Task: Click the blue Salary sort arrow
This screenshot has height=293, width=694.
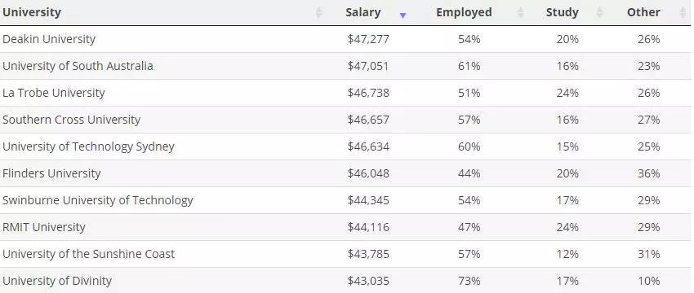Action: 403,15
